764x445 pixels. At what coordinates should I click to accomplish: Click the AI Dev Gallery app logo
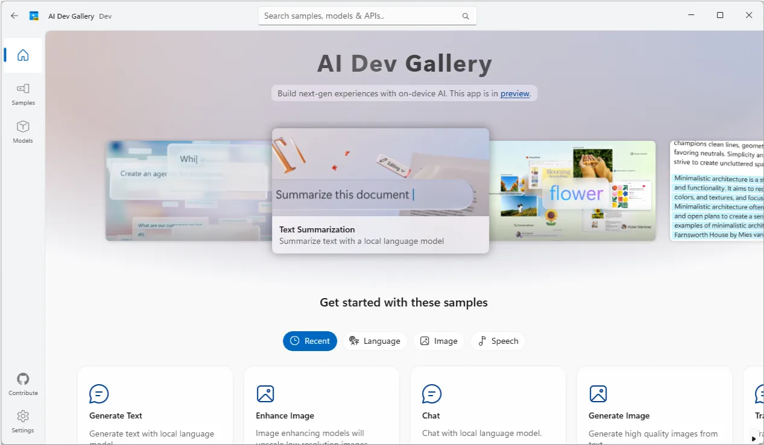[x=34, y=16]
